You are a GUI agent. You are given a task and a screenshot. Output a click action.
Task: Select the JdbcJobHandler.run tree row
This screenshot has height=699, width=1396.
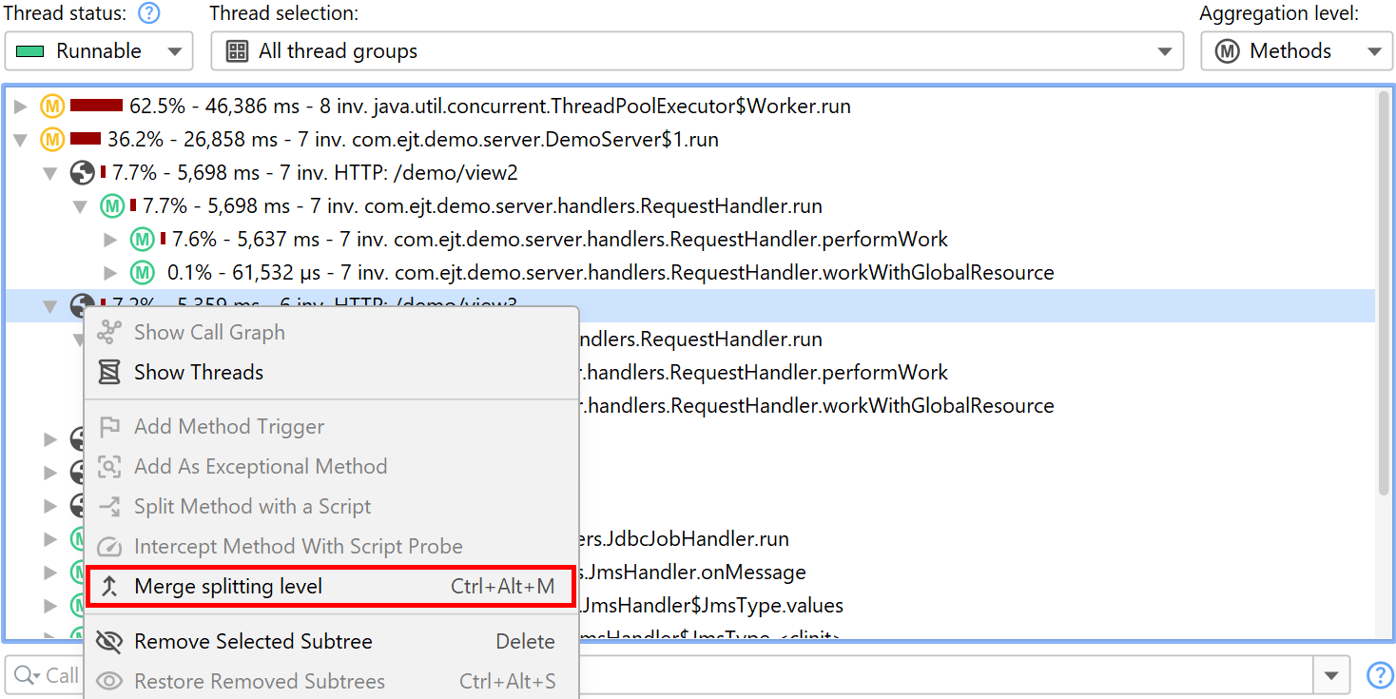(x=685, y=539)
